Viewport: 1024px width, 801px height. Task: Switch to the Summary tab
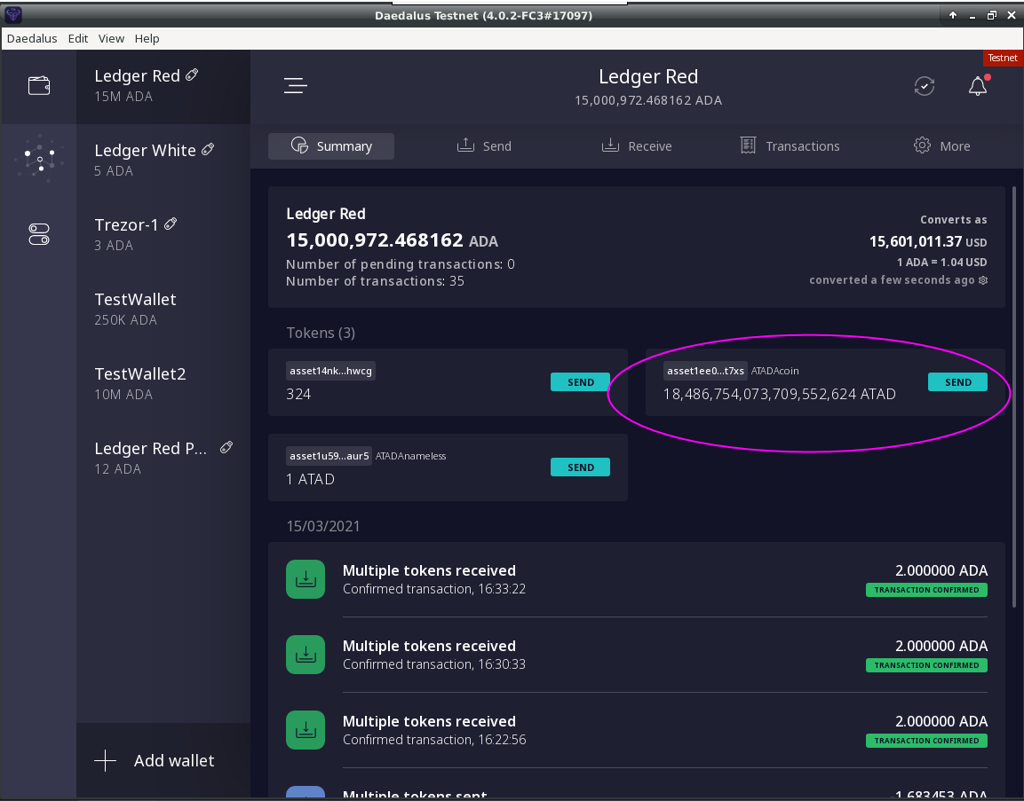click(x=331, y=146)
